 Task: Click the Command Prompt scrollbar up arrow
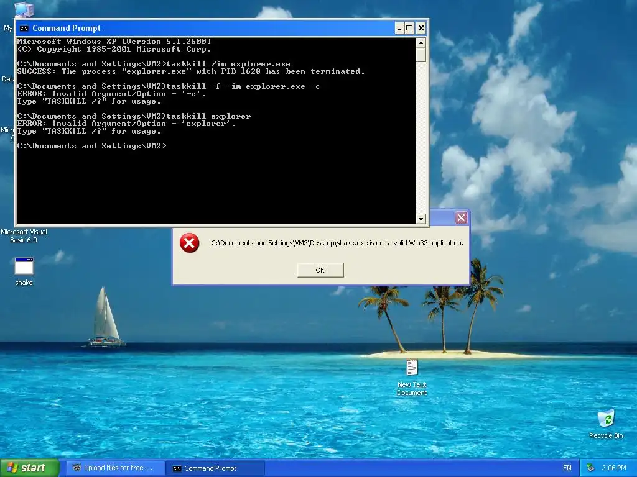(421, 43)
